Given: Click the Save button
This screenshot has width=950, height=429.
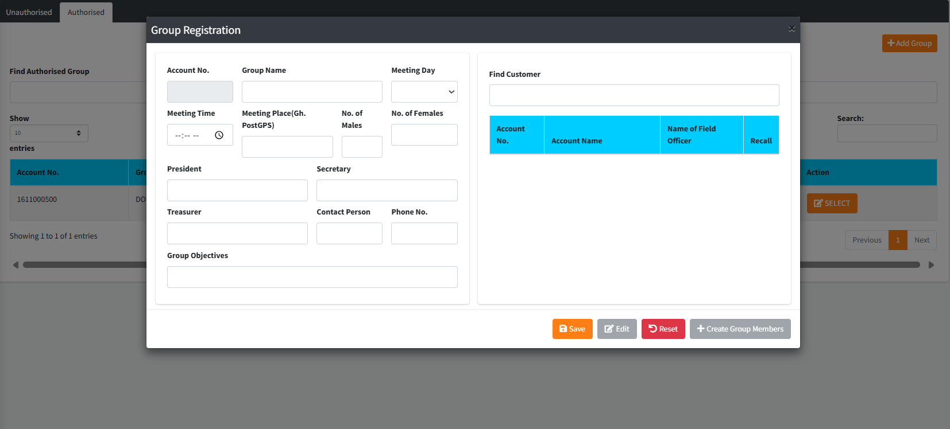Looking at the screenshot, I should coord(572,329).
